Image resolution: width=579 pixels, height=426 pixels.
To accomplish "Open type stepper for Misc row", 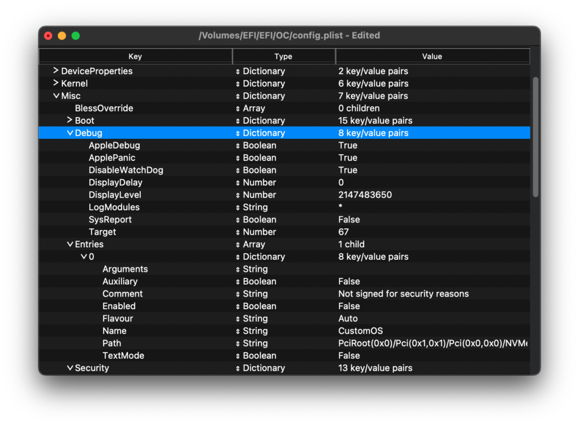I will 238,96.
